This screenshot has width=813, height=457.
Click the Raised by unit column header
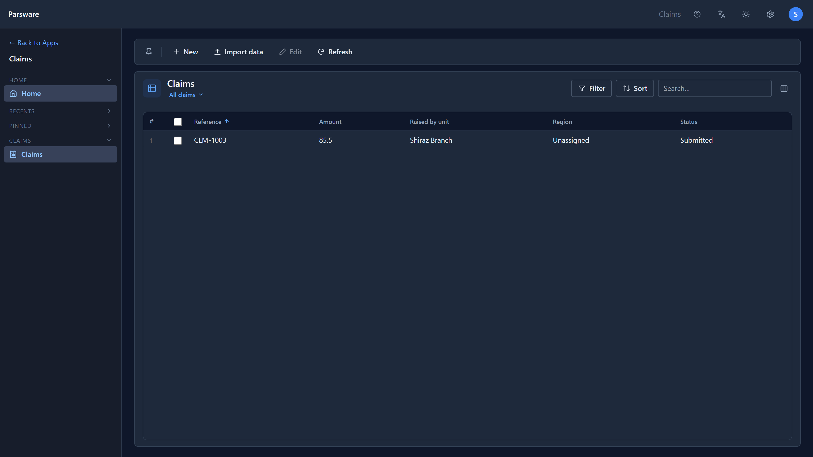coord(429,122)
